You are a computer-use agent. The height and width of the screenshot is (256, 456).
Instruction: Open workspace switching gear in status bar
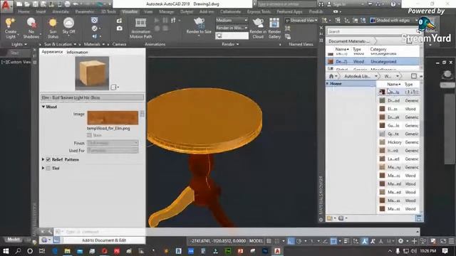pyautogui.click(x=400, y=241)
